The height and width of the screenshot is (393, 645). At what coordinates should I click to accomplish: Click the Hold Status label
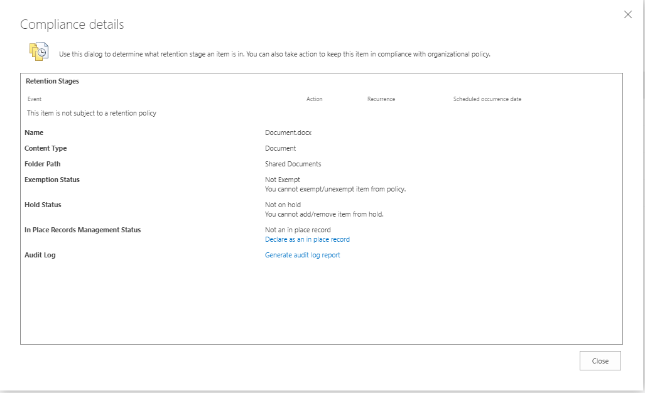(x=43, y=205)
